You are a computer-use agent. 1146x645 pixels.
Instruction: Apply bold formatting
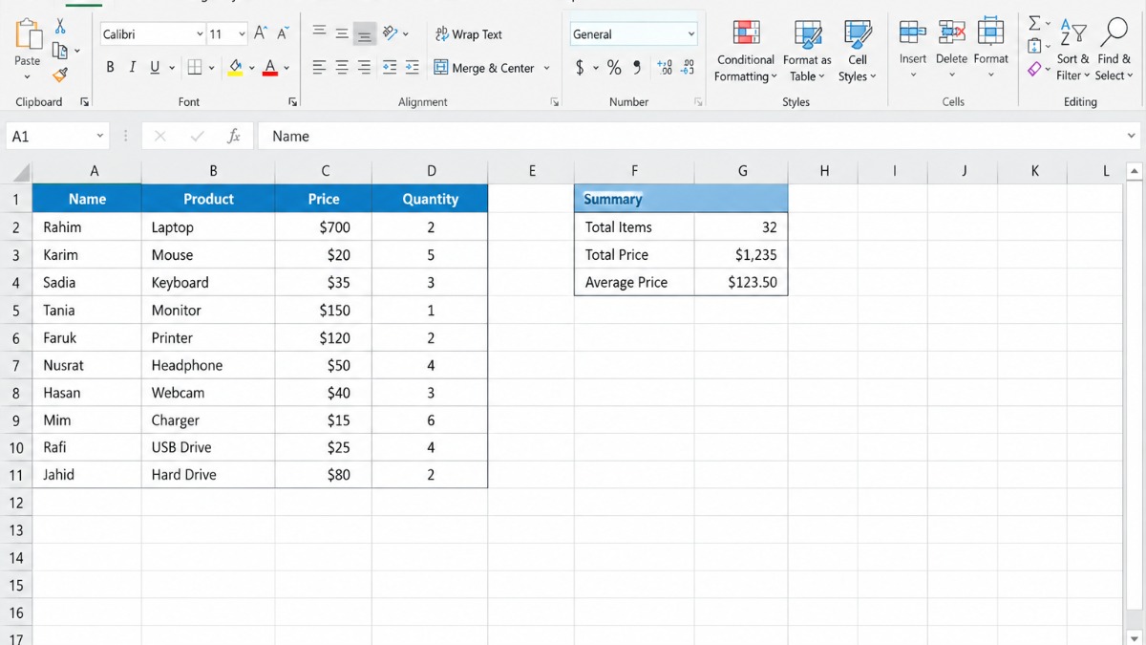pyautogui.click(x=110, y=68)
